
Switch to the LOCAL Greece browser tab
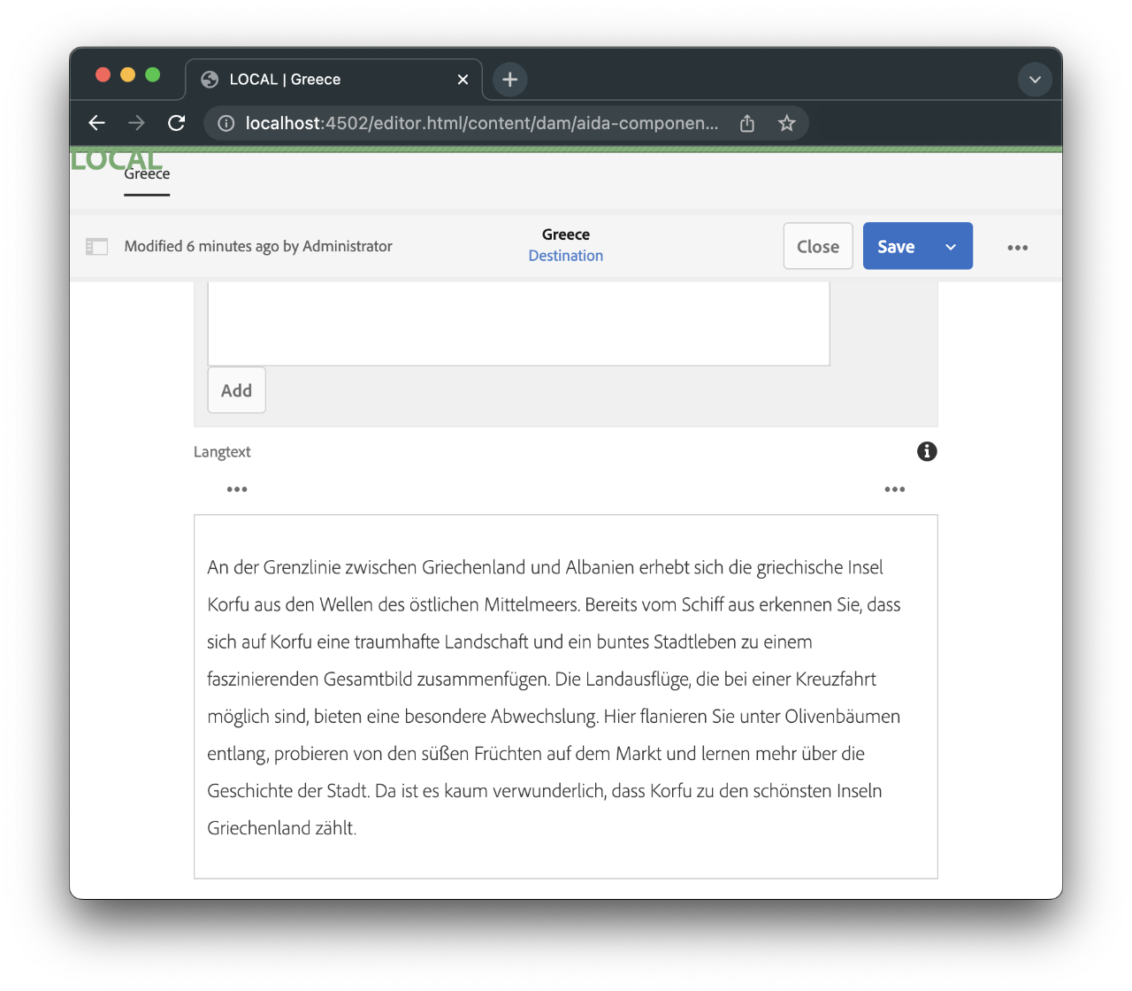301,79
